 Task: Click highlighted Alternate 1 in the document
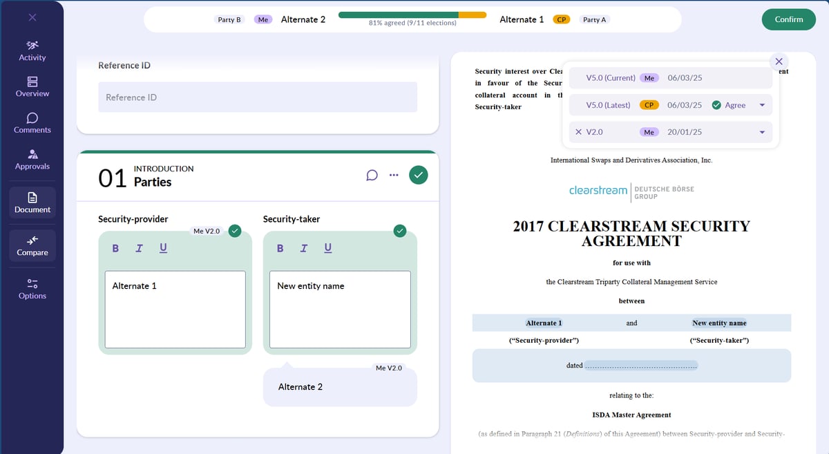click(x=544, y=323)
